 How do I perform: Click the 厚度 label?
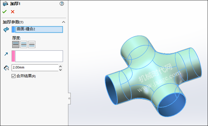coord(16,38)
